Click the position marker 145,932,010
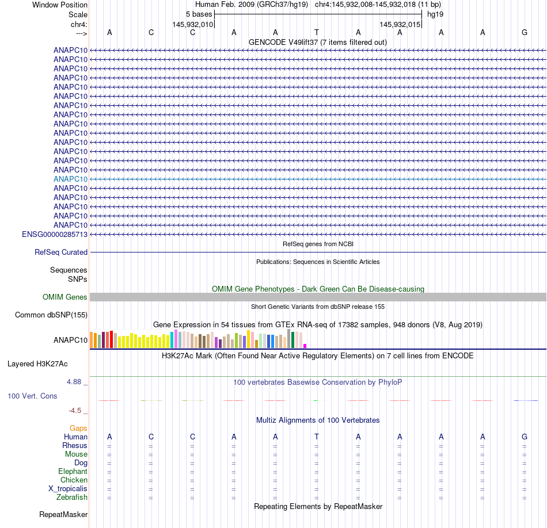This screenshot has width=547, height=528. (192, 24)
